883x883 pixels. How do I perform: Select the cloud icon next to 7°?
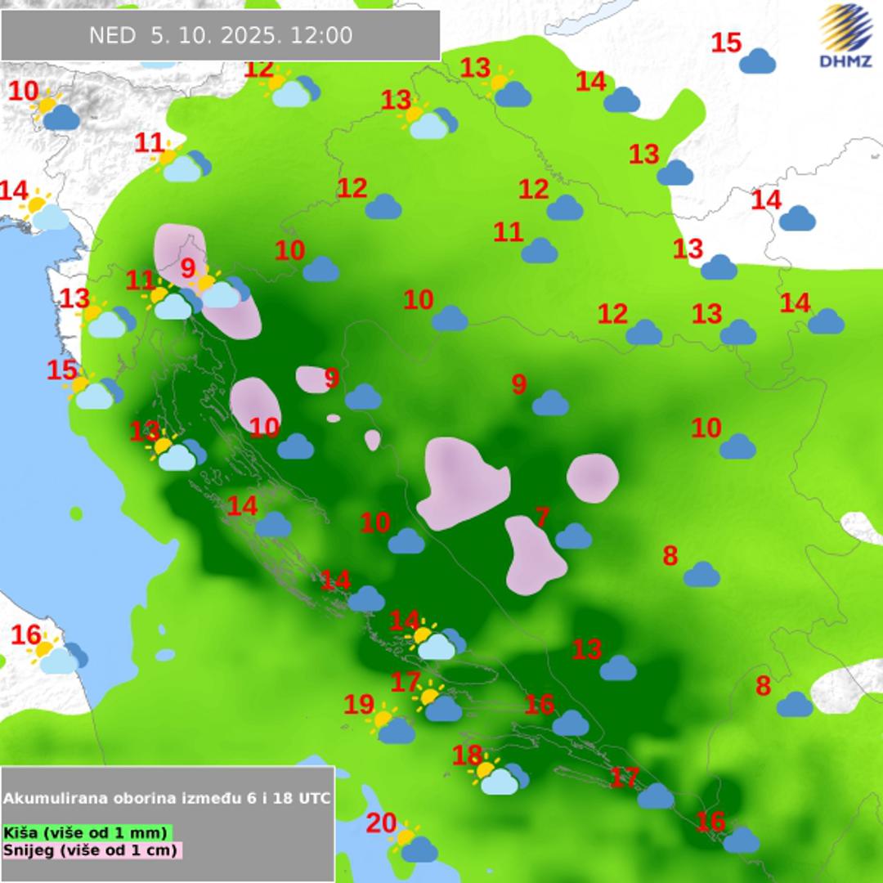(x=573, y=536)
